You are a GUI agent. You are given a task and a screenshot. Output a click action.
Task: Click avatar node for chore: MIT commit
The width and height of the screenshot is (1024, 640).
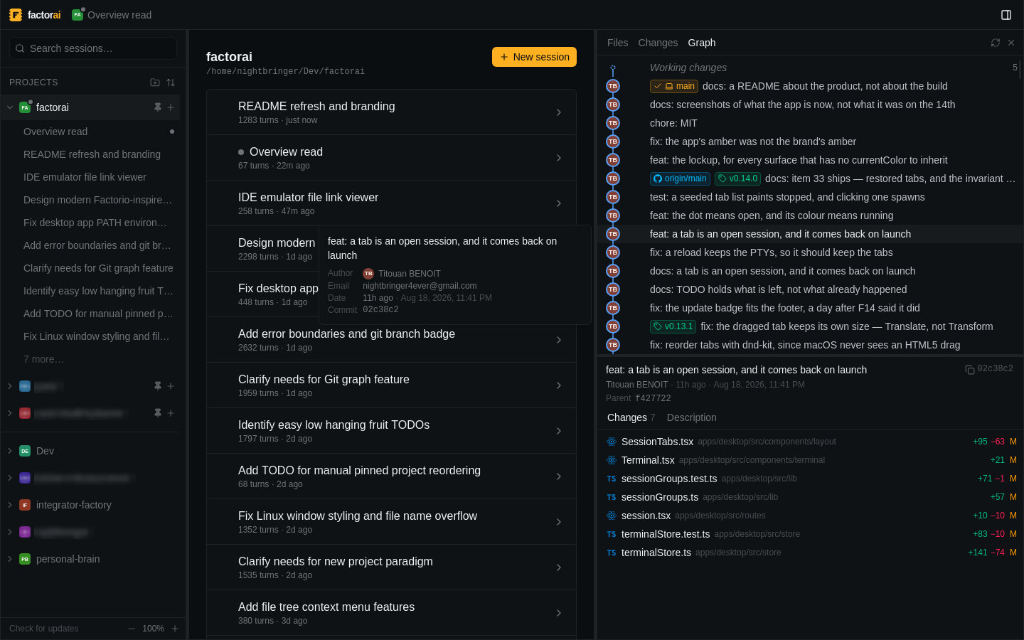613,123
